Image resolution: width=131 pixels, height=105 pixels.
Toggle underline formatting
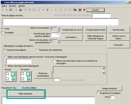[56, 10]
